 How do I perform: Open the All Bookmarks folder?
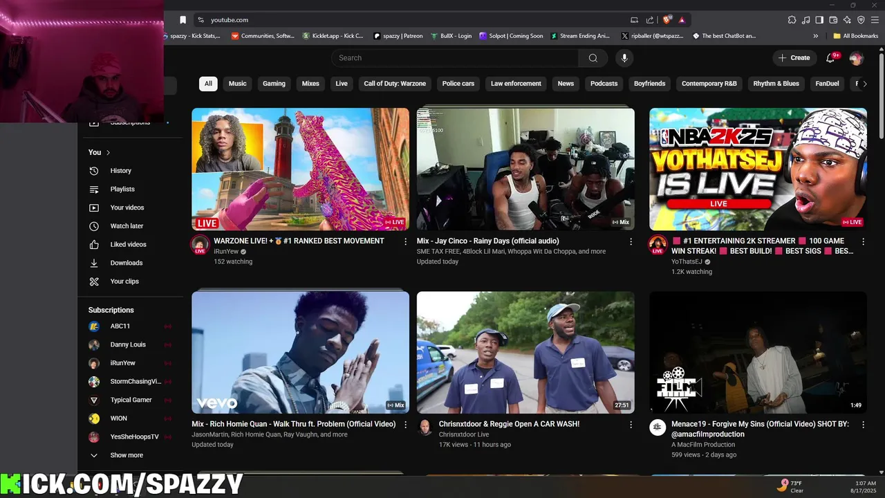pos(855,36)
